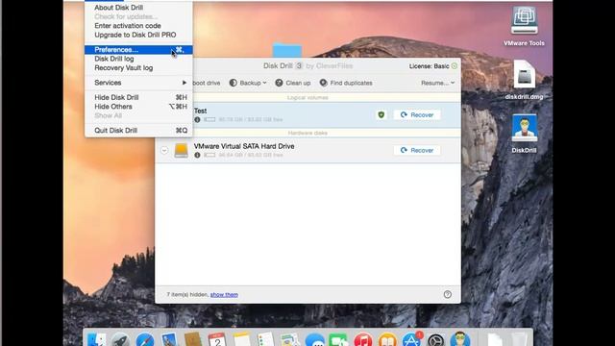Open Calendar in the Dock
The height and width of the screenshot is (346, 615).
click(x=217, y=339)
